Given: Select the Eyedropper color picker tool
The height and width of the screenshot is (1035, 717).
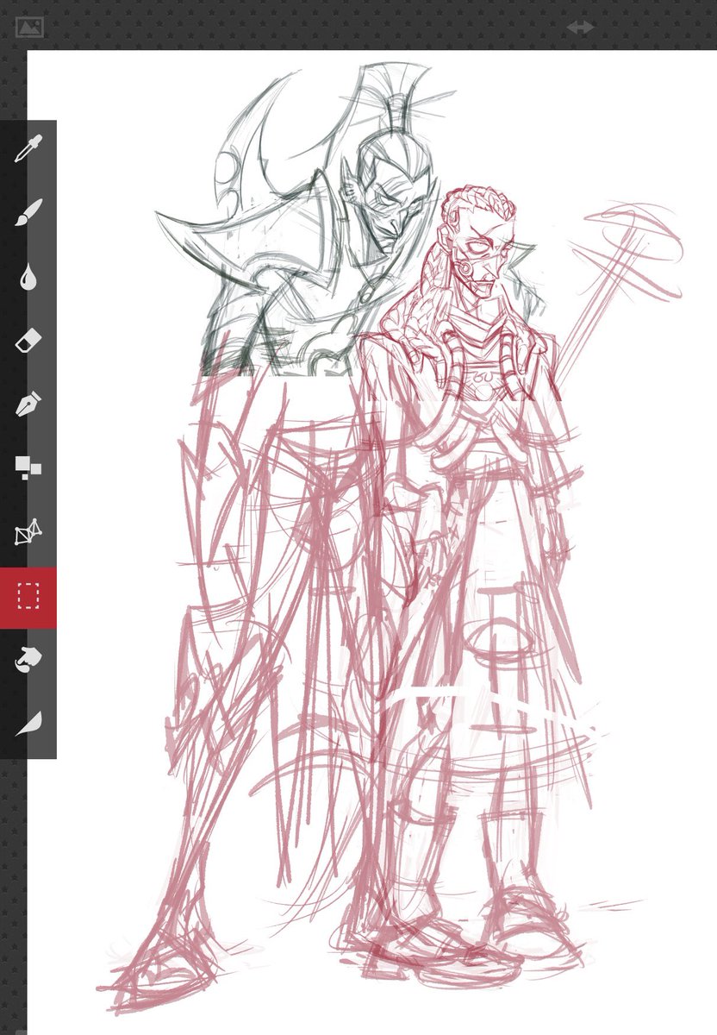Looking at the screenshot, I should coord(28,150).
